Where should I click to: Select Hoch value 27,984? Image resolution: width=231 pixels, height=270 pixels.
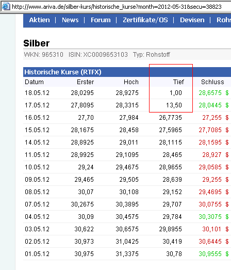(x=129, y=118)
